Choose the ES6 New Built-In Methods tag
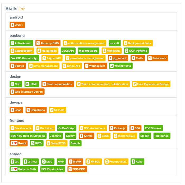Viewport: 185px width, 185px height. point(28,136)
